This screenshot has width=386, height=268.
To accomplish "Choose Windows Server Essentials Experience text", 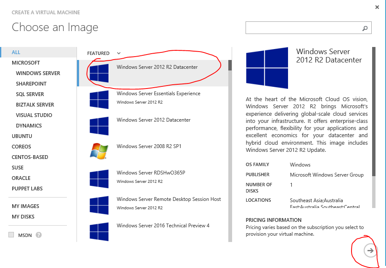I will pyautogui.click(x=158, y=94).
